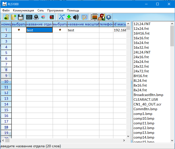Screen dimensions: 175x149
Task: Save using the floppy disk icon
Action: 20,17
